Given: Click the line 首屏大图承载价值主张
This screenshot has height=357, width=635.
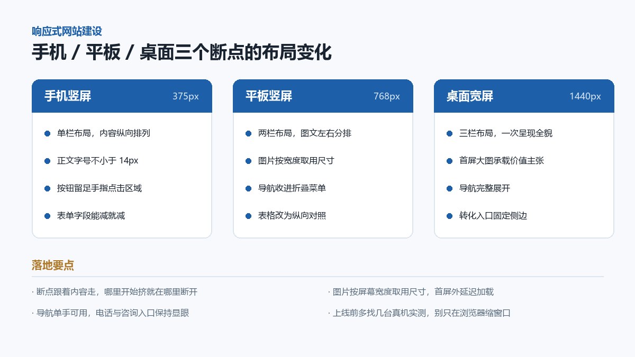Looking at the screenshot, I should point(502,161).
